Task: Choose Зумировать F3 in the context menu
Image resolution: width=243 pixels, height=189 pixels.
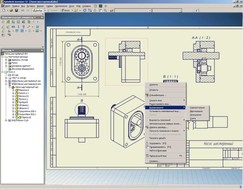Action: (165, 143)
